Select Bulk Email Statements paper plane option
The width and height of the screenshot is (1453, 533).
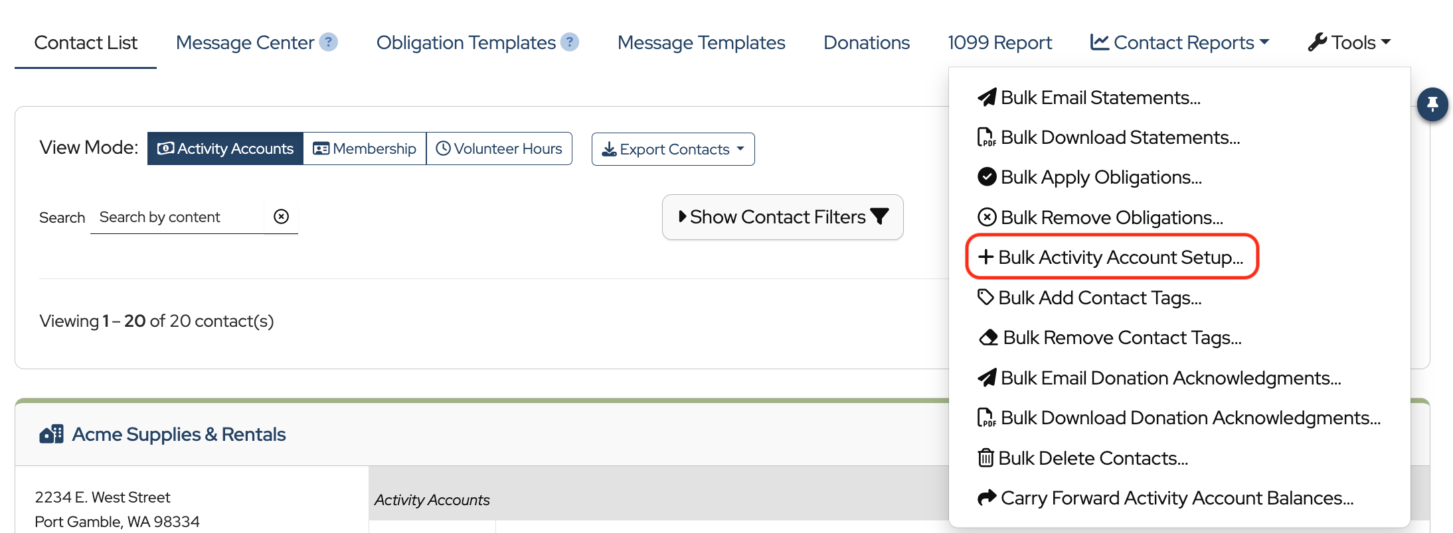click(x=1089, y=97)
